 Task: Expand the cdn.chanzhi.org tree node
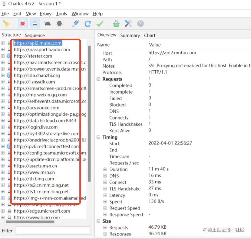click(3, 75)
